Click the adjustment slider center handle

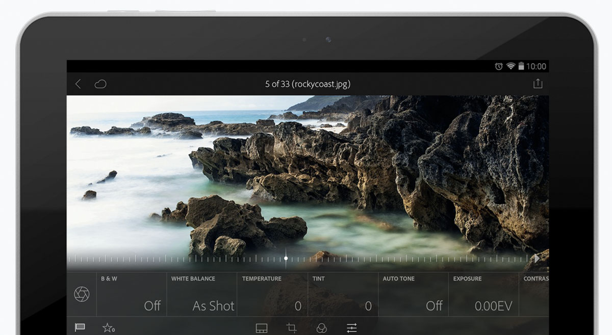point(286,258)
